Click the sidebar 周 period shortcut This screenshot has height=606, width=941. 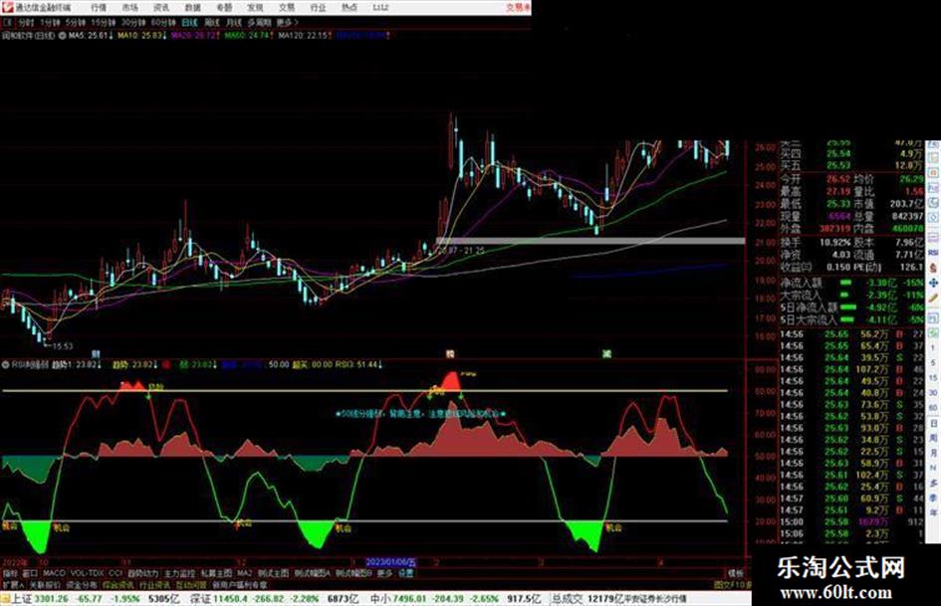[933, 439]
